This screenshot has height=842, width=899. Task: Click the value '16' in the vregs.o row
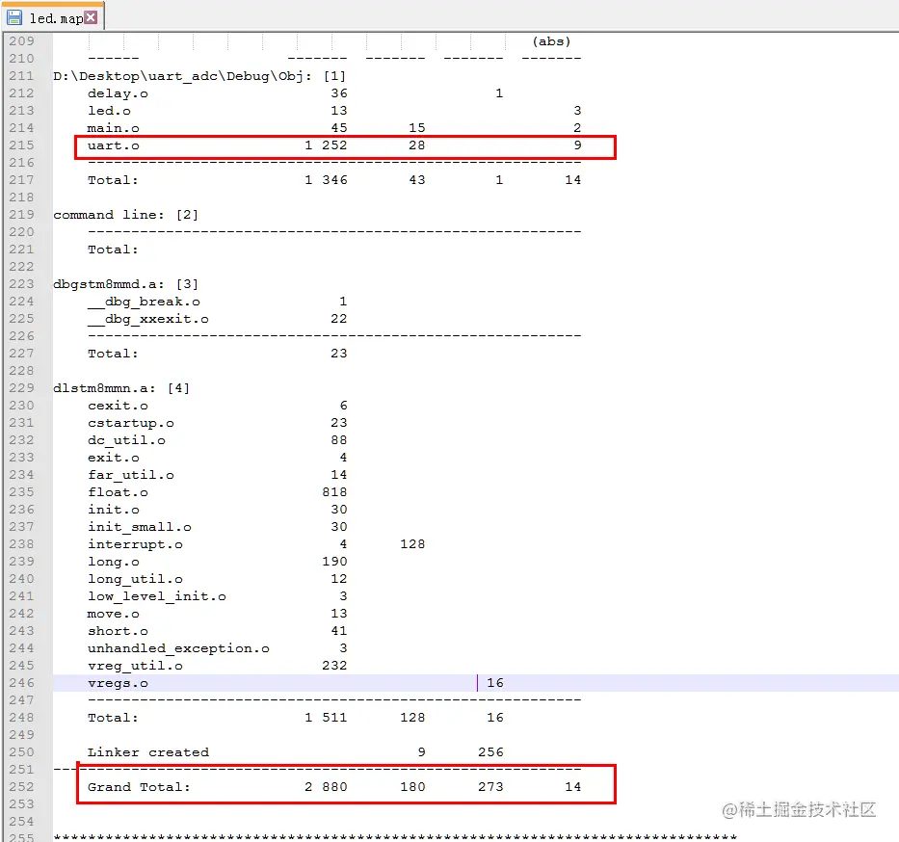(495, 683)
